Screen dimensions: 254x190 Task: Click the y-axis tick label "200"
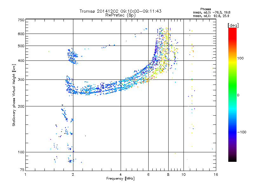21,106
